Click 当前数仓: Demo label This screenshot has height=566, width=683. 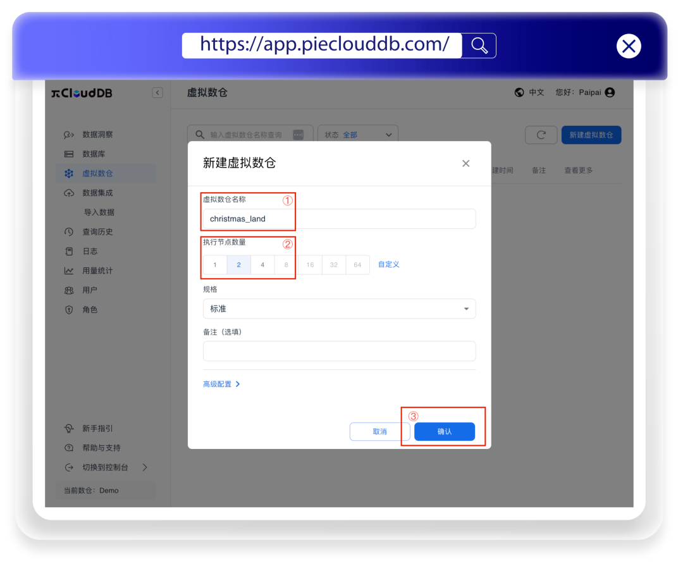91,491
